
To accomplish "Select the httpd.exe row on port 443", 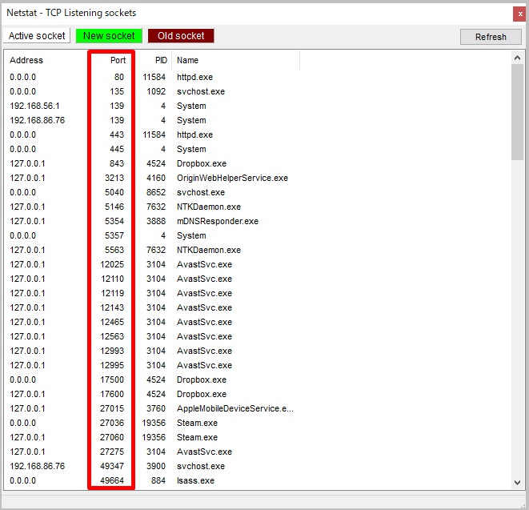I will pyautogui.click(x=152, y=135).
